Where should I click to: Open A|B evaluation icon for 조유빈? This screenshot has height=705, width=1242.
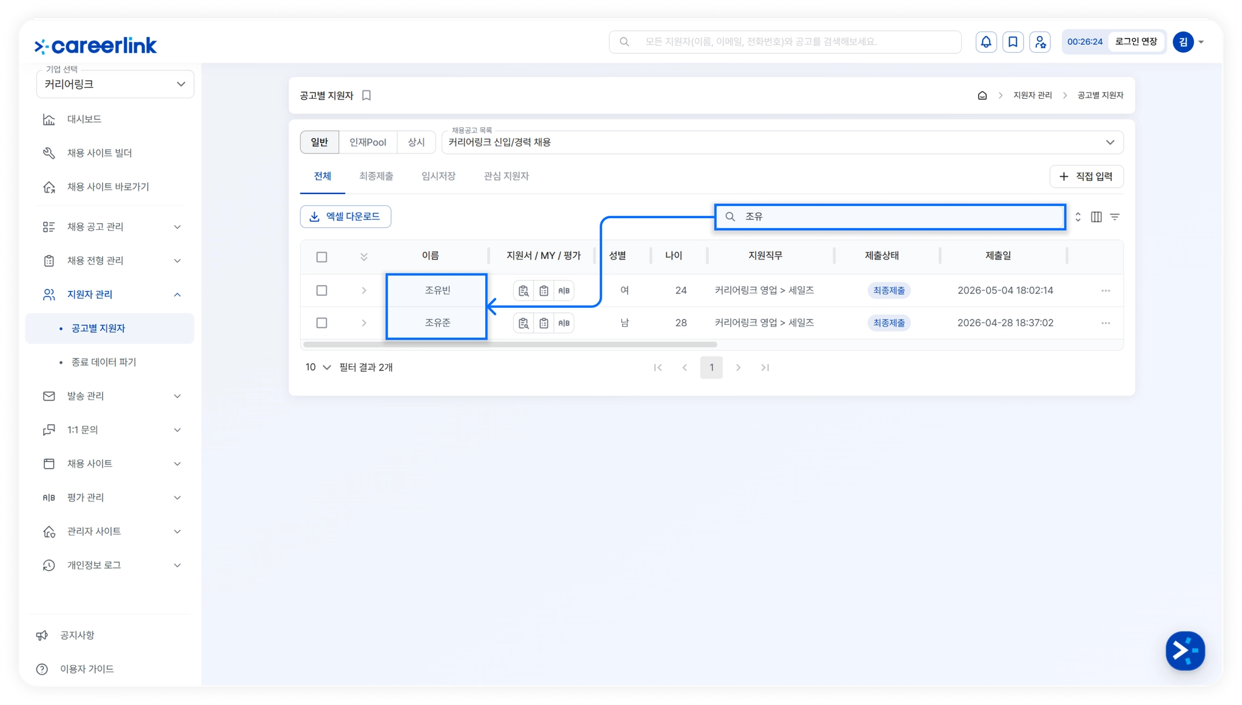[x=564, y=290]
